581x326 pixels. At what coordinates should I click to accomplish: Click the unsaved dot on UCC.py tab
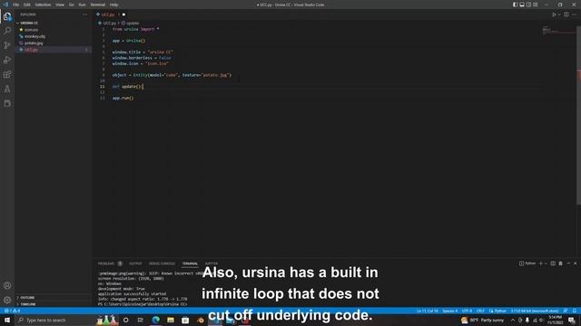pos(123,14)
